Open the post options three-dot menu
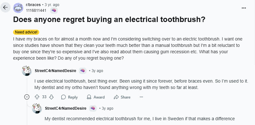 point(244,8)
